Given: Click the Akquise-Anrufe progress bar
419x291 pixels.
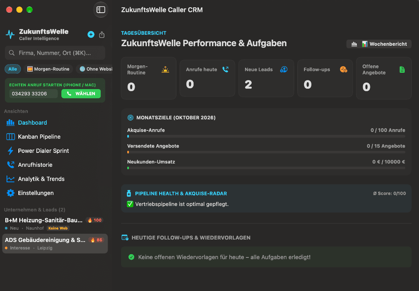Looking at the screenshot, I should point(266,137).
